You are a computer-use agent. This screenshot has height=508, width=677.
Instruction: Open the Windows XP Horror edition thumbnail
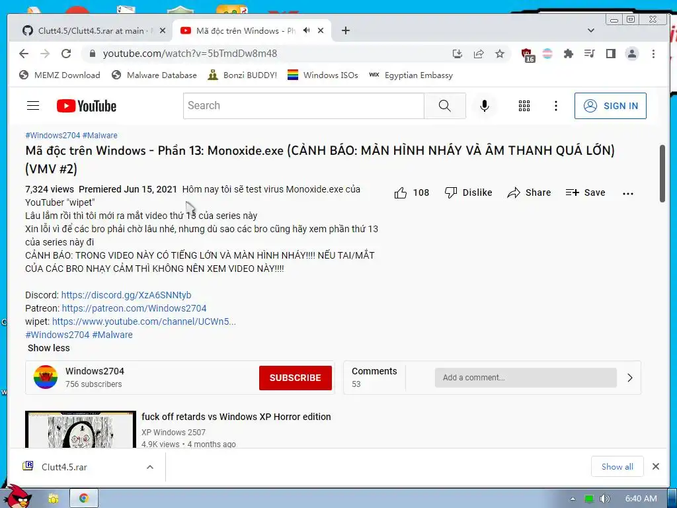(80, 429)
